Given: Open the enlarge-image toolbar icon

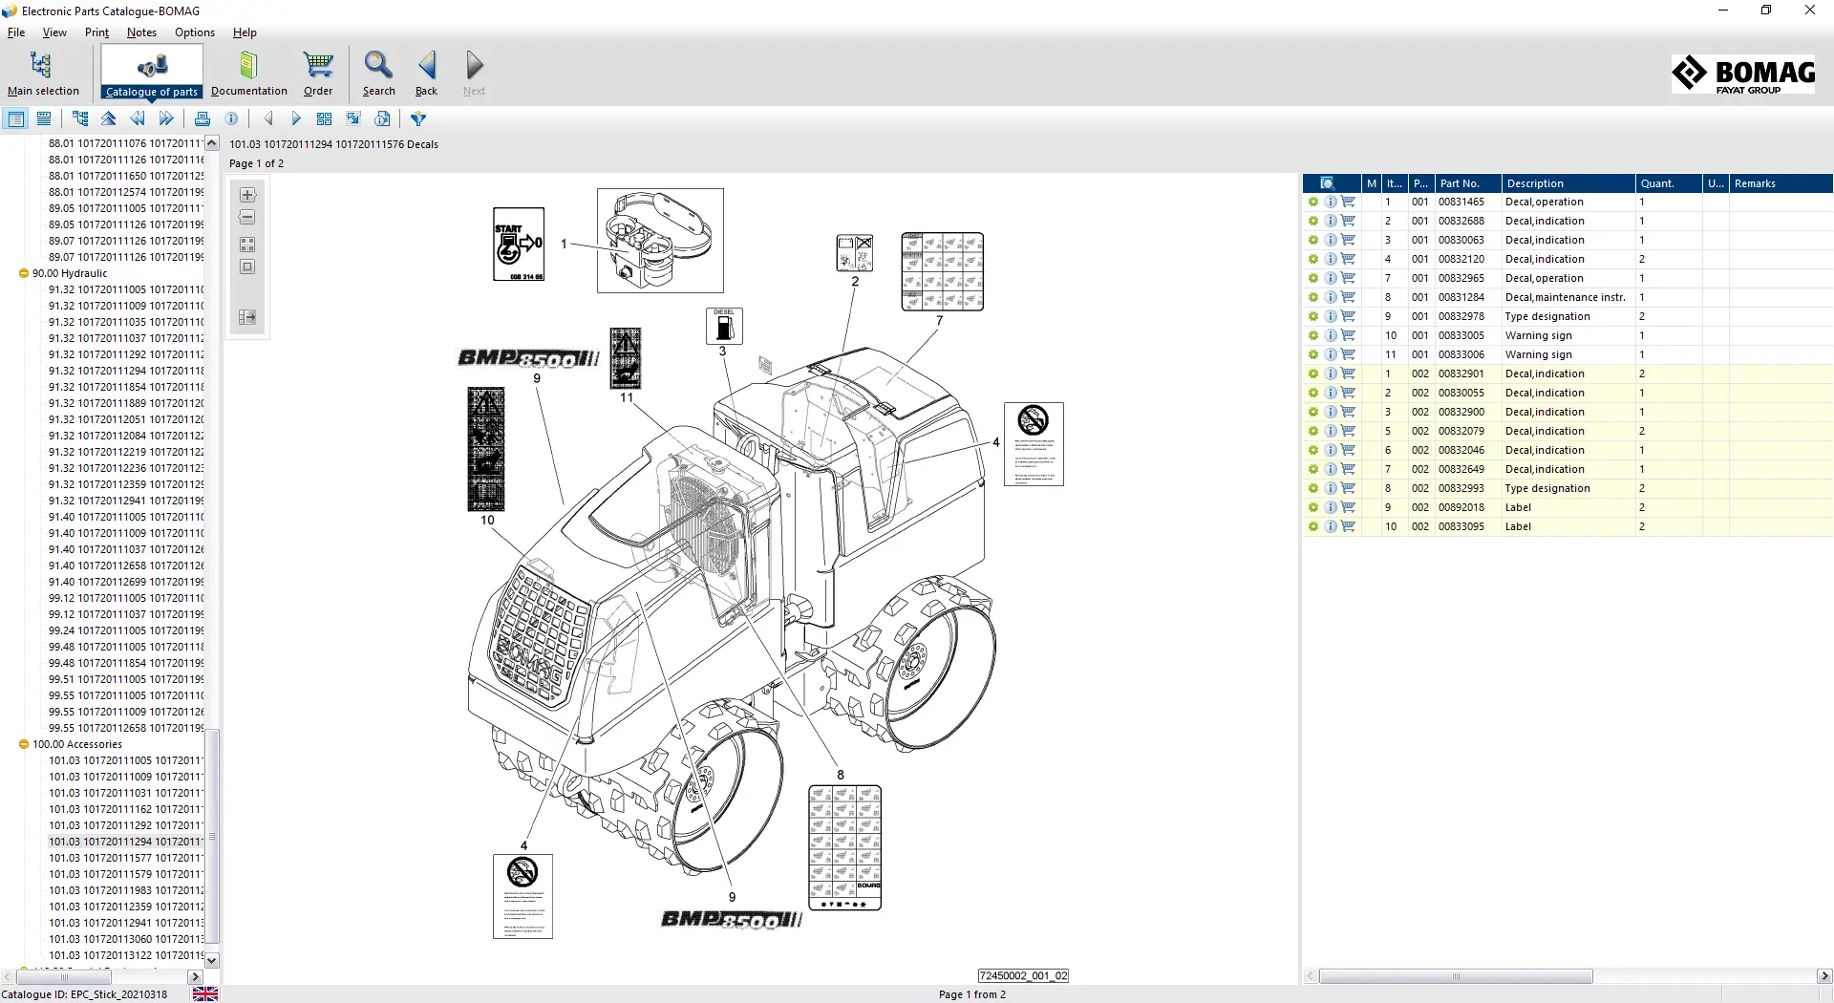Looking at the screenshot, I should click(353, 118).
